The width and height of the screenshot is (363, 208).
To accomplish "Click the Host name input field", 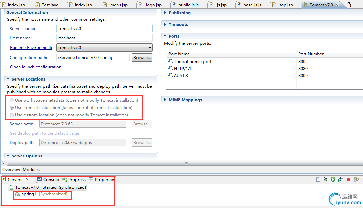I will tap(104, 38).
